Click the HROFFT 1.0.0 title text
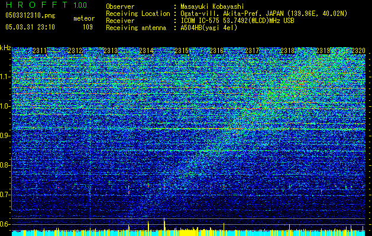 [x=46, y=5]
